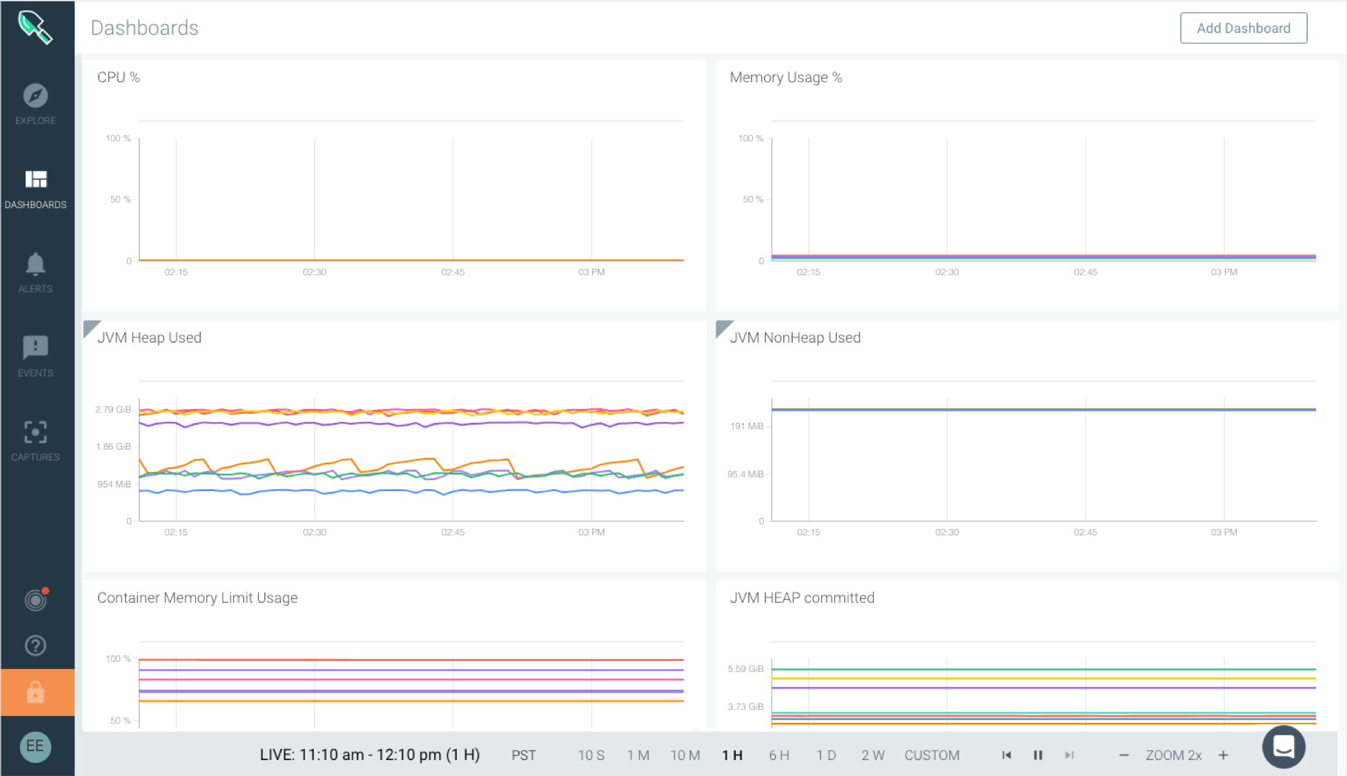Jump back to previous time window
This screenshot has height=776, width=1347.
click(1006, 755)
